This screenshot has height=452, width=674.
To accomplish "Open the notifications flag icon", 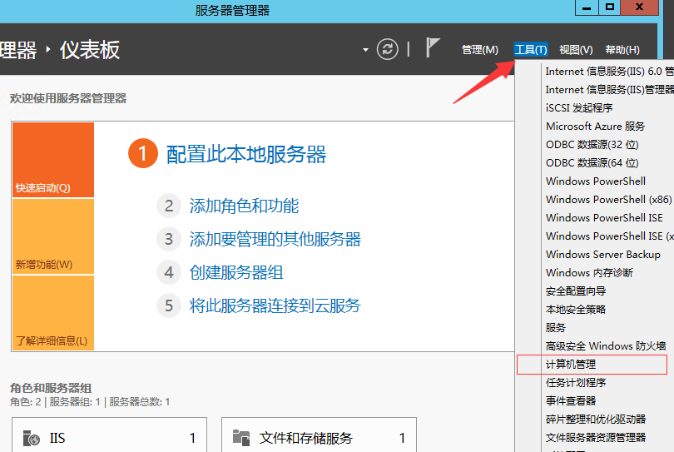I will click(x=432, y=48).
